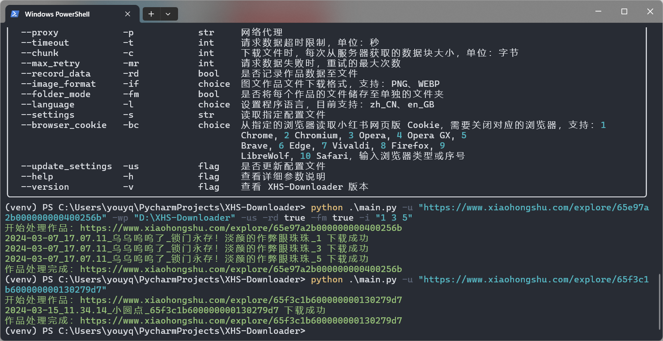
Task: Open the 开始处理作品 link ending in 130279d7
Action: [x=241, y=300]
